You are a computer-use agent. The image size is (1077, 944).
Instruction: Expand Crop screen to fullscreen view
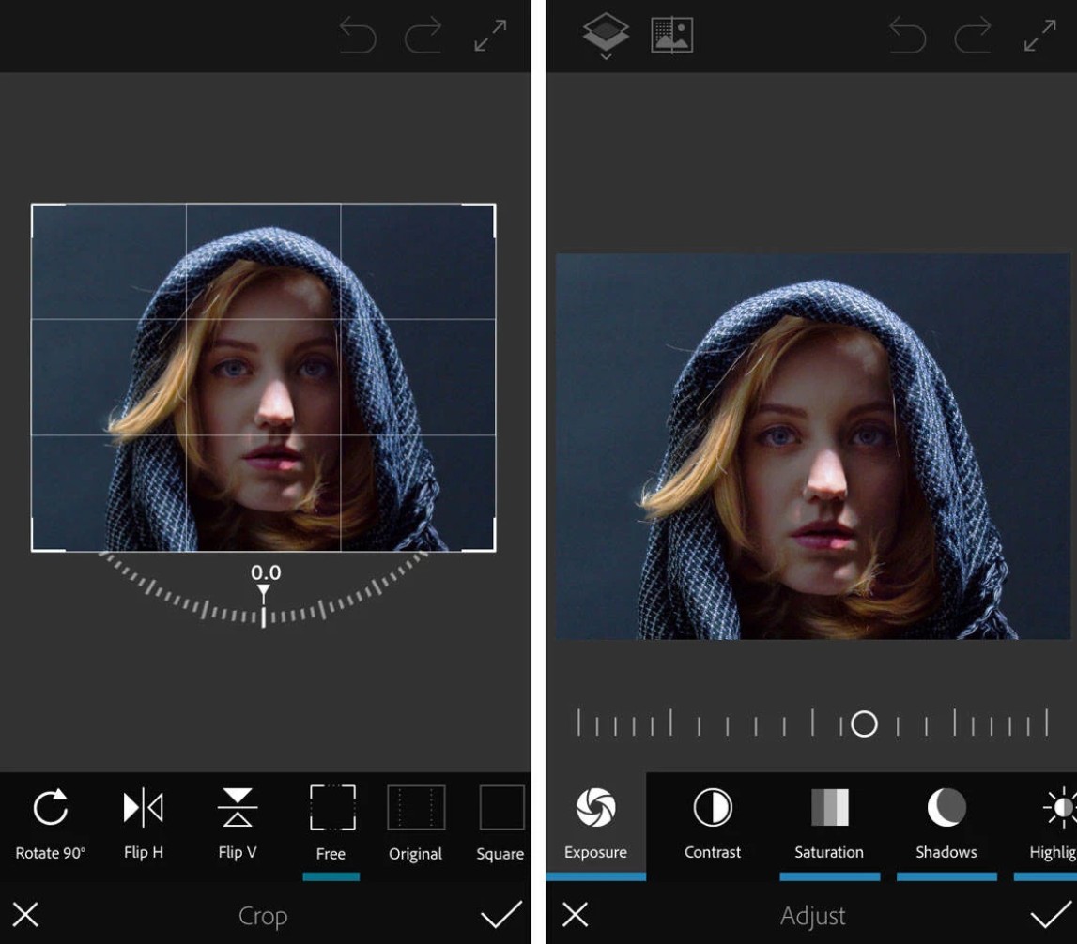pyautogui.click(x=490, y=36)
